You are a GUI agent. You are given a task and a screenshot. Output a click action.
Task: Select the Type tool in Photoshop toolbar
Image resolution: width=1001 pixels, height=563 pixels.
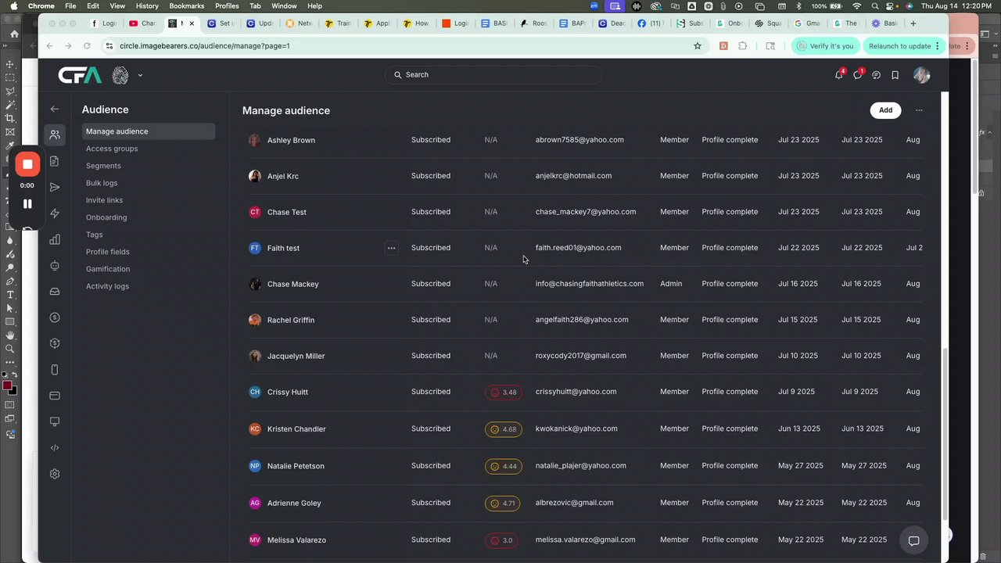10,295
